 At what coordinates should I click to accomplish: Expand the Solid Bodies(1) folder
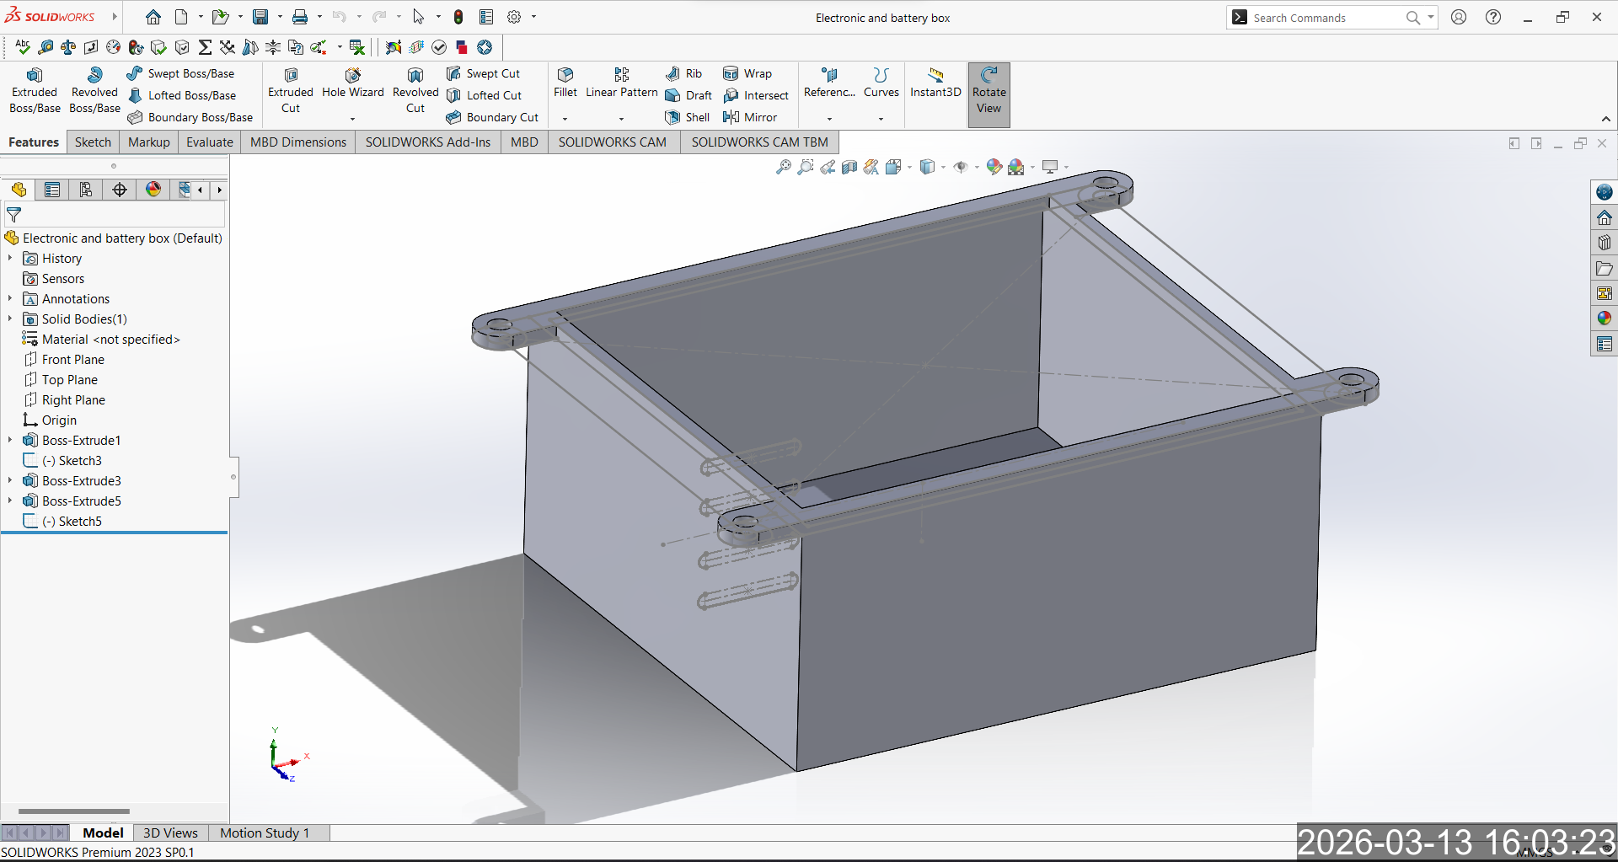pos(10,319)
